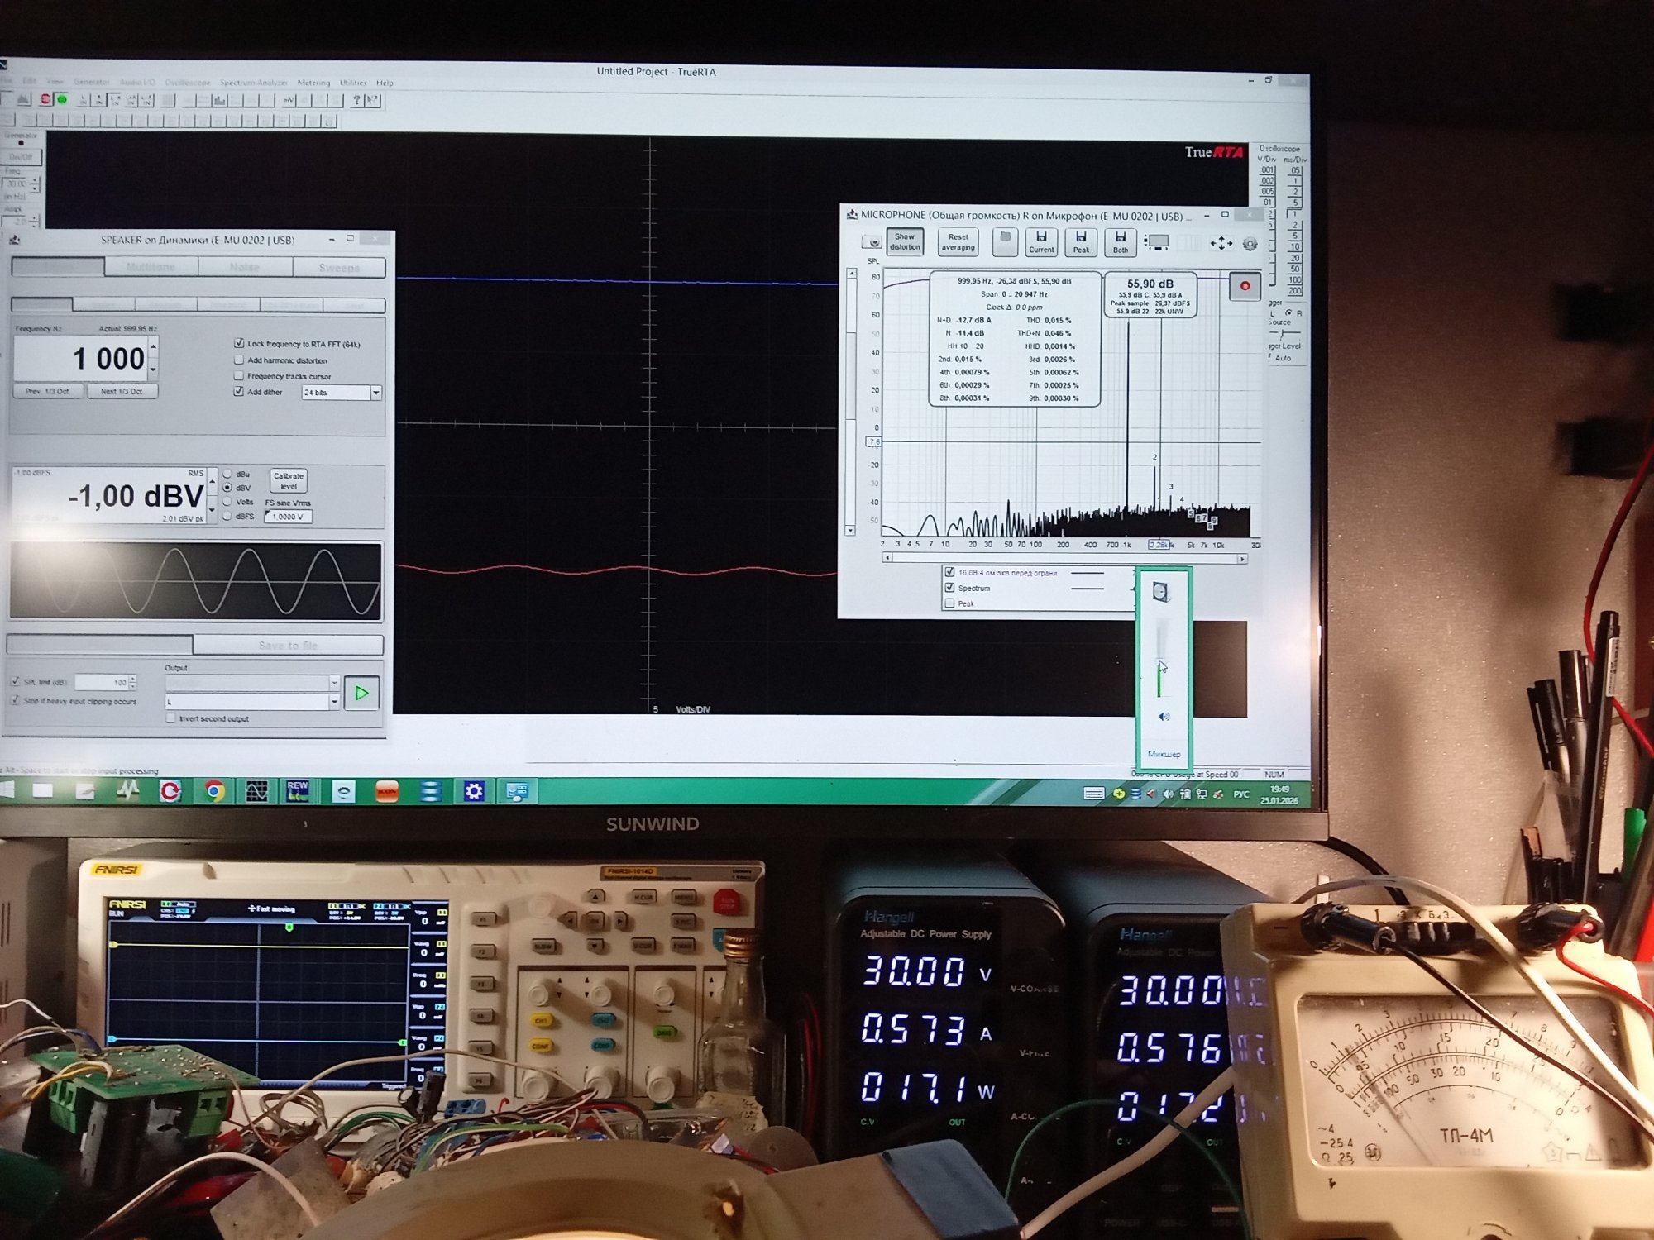Open RTA settings gear icon

(x=1250, y=244)
